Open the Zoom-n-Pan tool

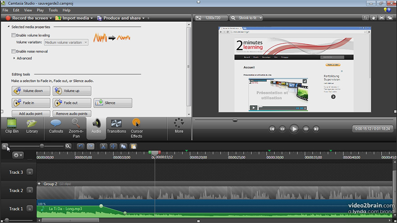click(76, 128)
